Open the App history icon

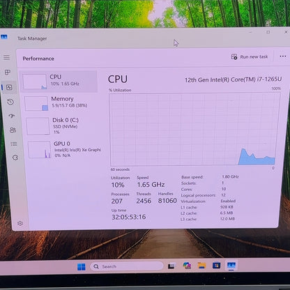click(x=10, y=102)
